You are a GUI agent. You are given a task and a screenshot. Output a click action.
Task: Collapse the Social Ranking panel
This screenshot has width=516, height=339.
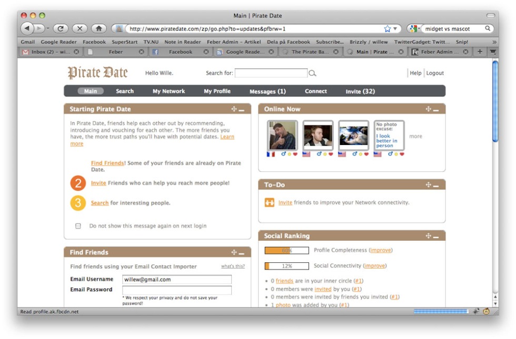[436, 237]
